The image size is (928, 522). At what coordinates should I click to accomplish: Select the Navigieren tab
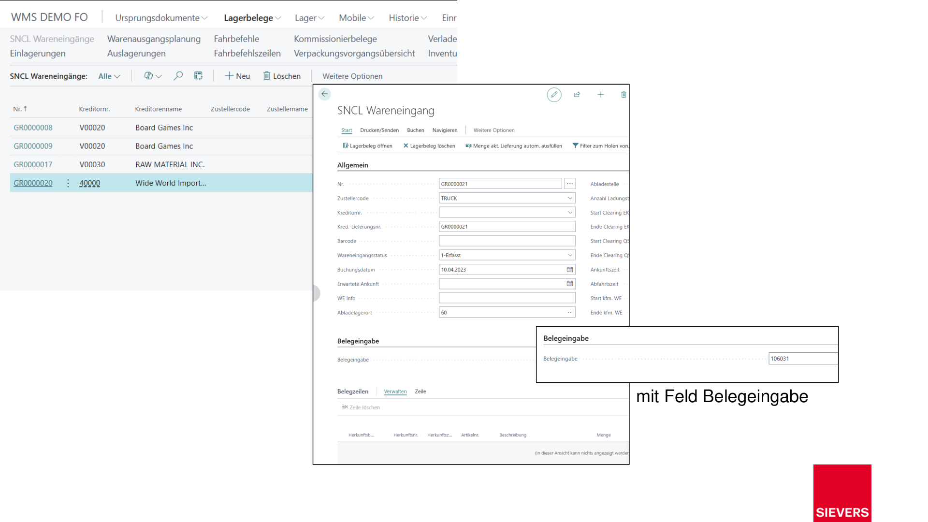445,130
